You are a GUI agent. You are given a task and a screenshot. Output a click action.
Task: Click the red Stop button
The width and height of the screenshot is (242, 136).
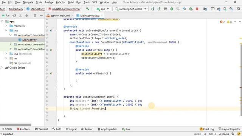pyautogui.click(x=197, y=9)
